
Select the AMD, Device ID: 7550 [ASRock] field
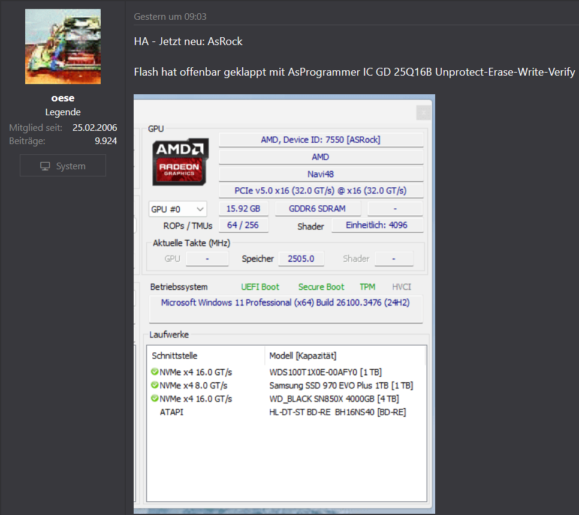321,140
